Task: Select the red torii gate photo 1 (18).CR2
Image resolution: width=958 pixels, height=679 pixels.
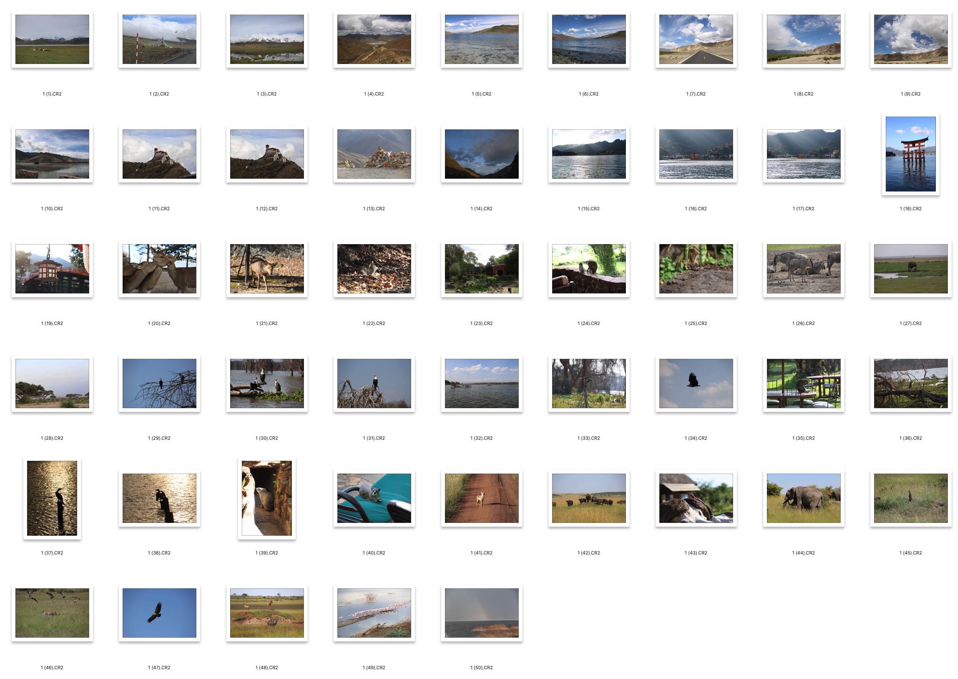Action: (910, 154)
